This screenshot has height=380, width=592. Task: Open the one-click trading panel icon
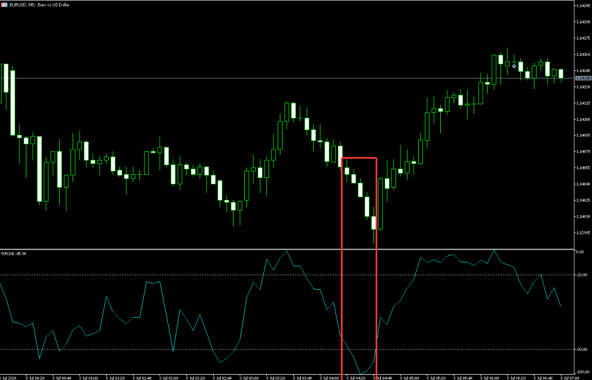pos(4,4)
